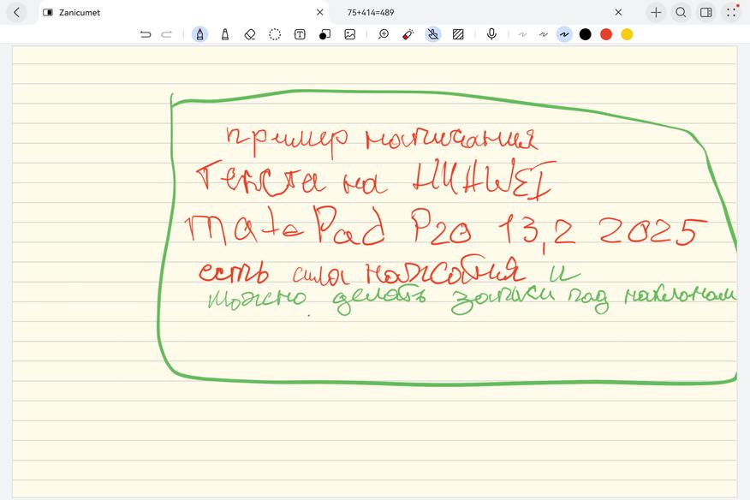The width and height of the screenshot is (750, 500).
Task: Start audio recording with microphone icon
Action: [491, 34]
